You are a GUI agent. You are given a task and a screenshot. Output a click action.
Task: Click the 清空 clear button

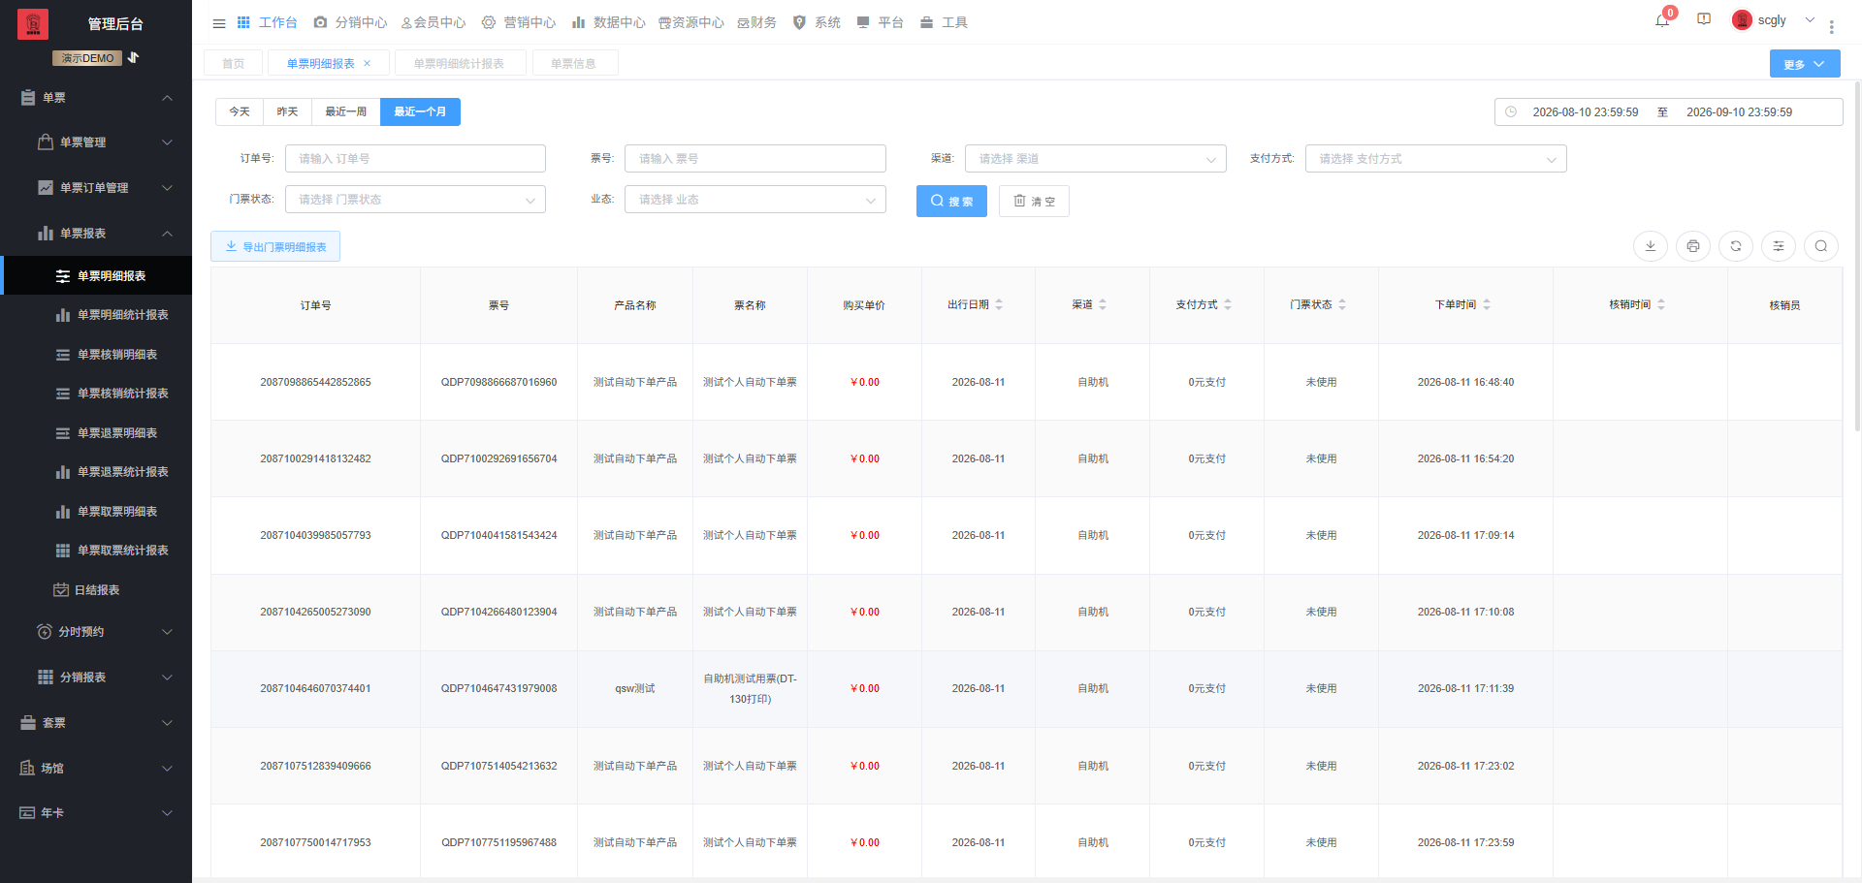[x=1034, y=201]
